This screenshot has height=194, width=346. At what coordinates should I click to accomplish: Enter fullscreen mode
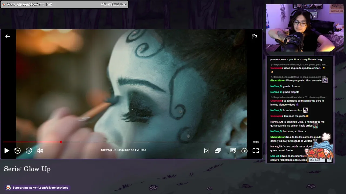(x=256, y=151)
